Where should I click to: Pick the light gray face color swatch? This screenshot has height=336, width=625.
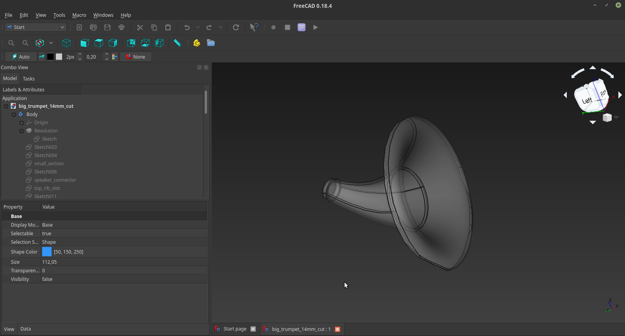pyautogui.click(x=59, y=57)
